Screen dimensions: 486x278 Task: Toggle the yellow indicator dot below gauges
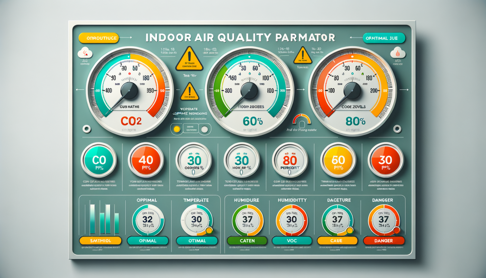177,129
